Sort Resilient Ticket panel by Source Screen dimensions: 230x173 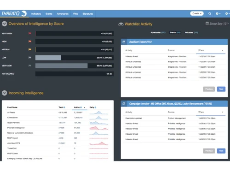click(171, 50)
